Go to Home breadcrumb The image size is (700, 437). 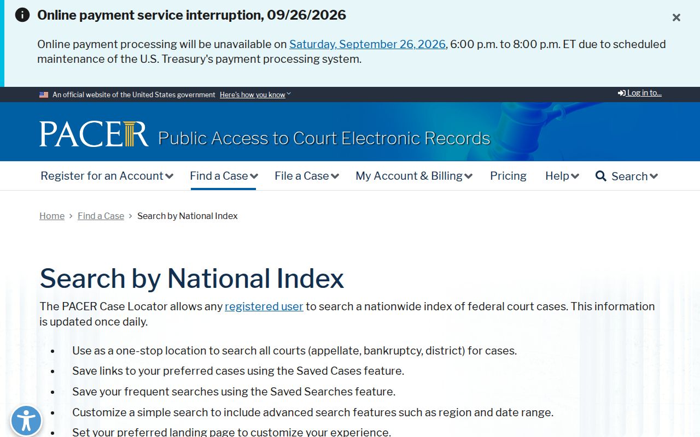[x=52, y=216]
